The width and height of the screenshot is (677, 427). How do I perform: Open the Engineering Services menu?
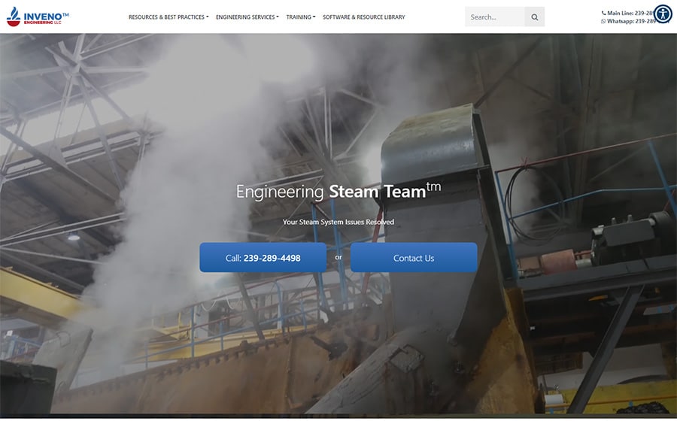(245, 17)
